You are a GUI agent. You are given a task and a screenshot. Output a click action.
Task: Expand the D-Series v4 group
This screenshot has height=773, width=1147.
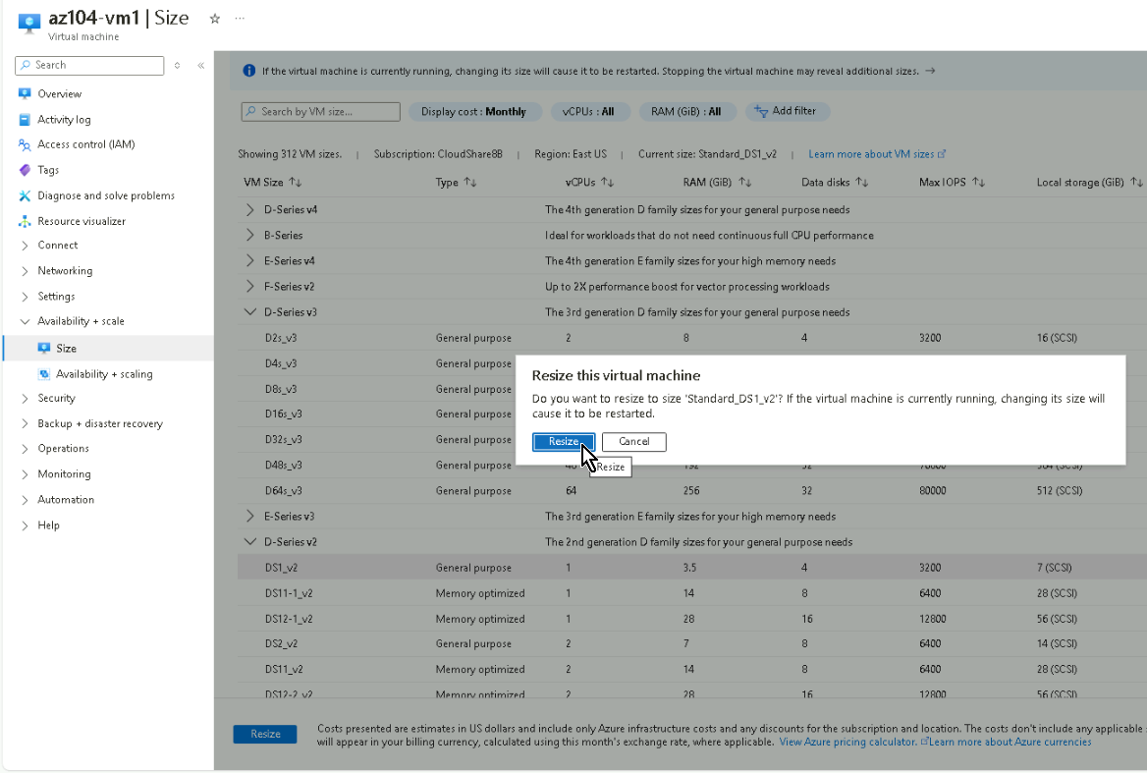(x=250, y=210)
